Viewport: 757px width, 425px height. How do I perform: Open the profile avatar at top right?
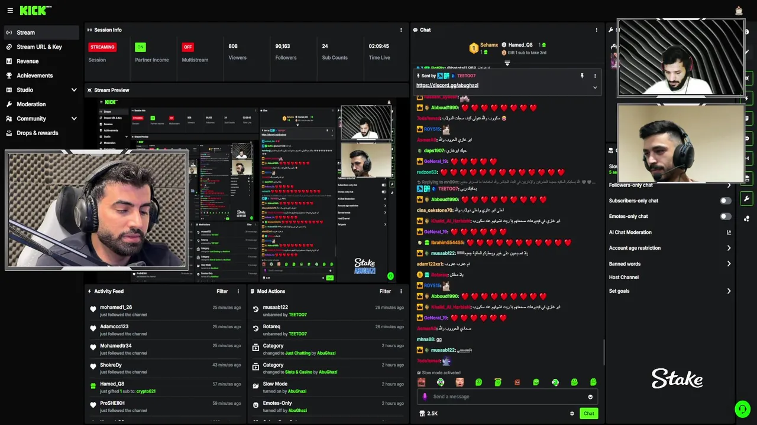[x=739, y=11]
